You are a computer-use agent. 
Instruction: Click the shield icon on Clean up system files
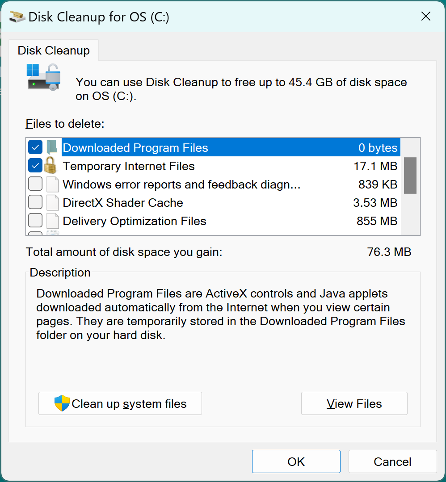pyautogui.click(x=61, y=403)
